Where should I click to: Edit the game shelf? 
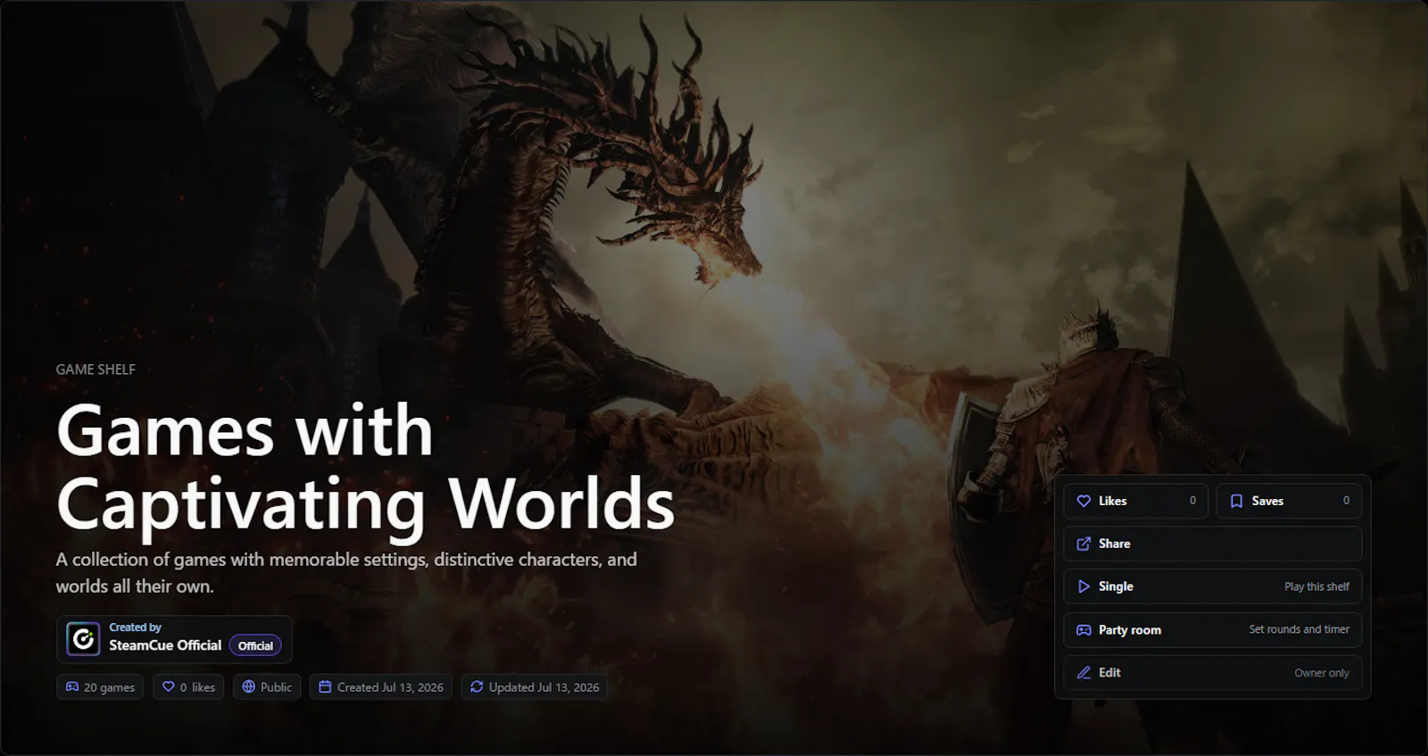(1212, 673)
